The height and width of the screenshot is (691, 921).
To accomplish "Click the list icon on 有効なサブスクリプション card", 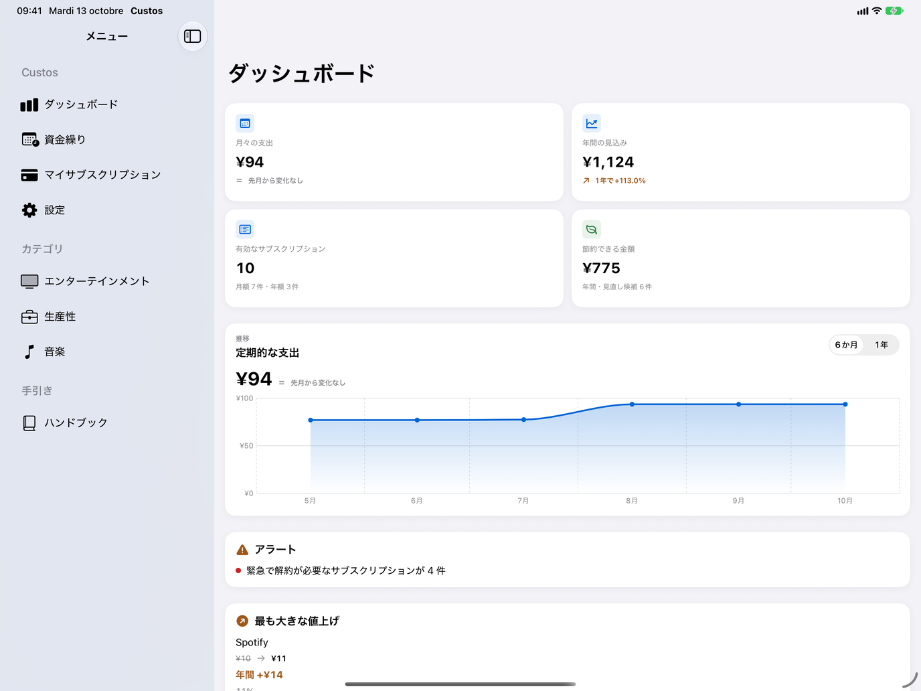I will (245, 230).
